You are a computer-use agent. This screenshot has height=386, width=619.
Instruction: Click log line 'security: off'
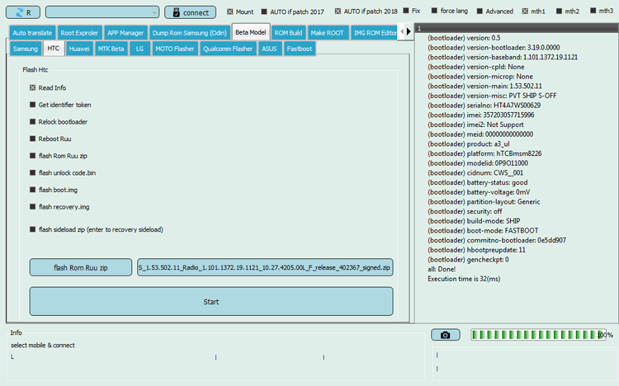tap(465, 211)
